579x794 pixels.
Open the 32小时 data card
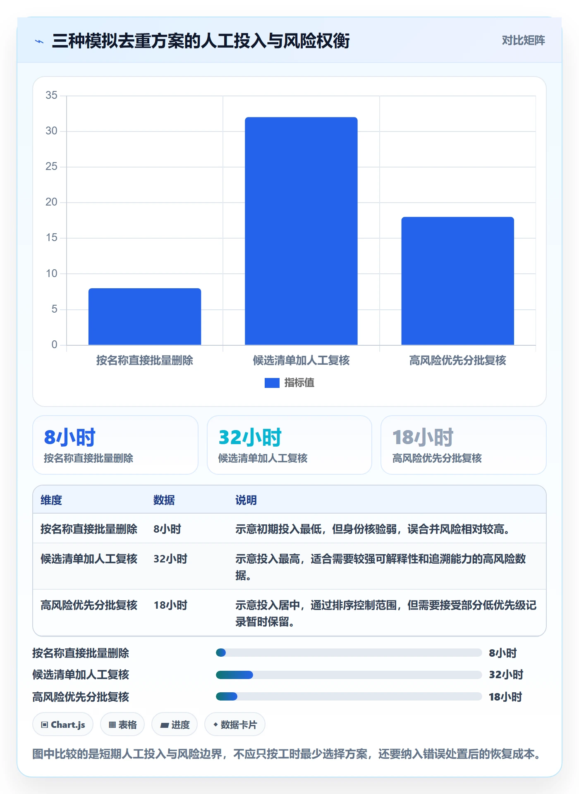coord(289,445)
